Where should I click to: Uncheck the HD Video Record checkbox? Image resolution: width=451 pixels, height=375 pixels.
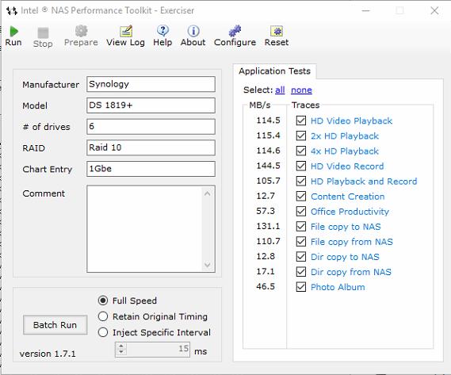[x=301, y=166]
